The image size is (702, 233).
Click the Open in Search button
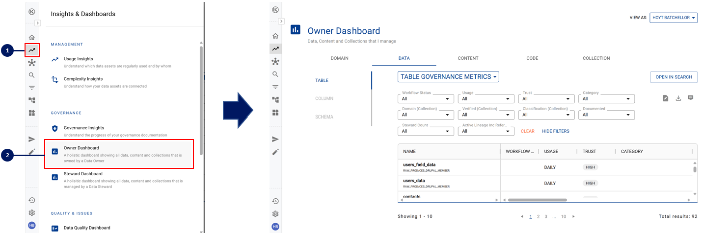(673, 77)
